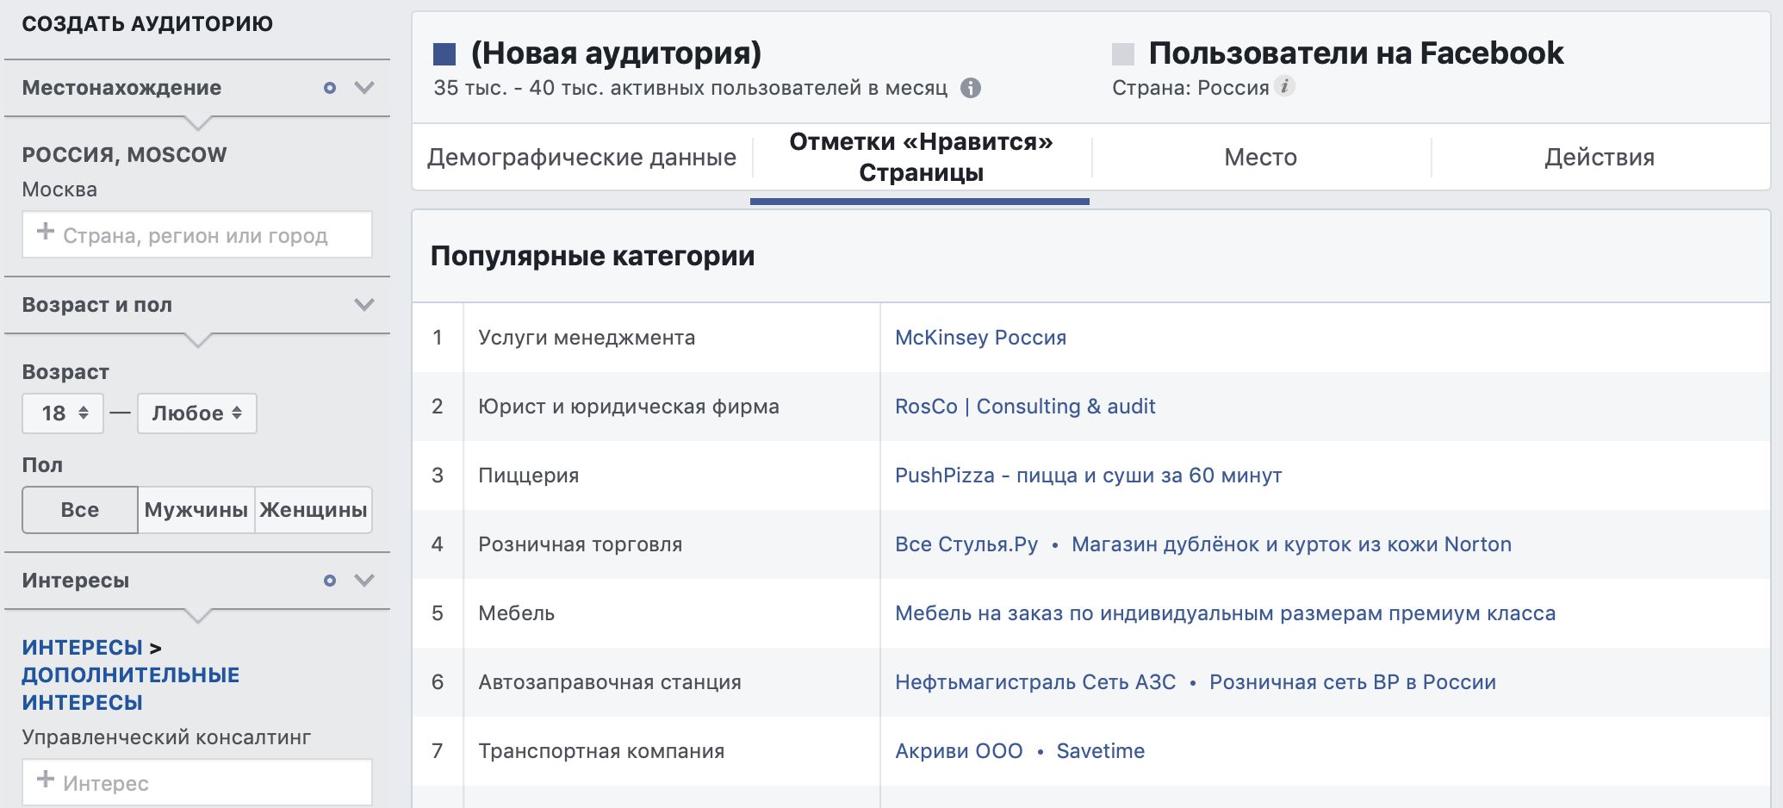Click the blue circle indicator in Интересы header
Screen dimensions: 1783x808
point(329,581)
